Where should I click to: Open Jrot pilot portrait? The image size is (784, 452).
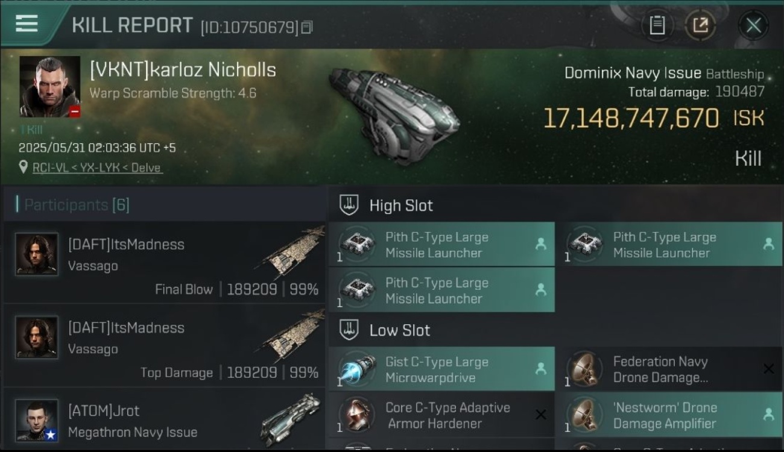click(37, 420)
